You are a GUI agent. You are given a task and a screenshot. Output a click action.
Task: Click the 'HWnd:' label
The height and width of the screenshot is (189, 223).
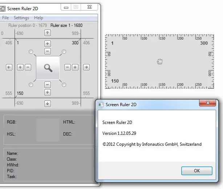(x=13, y=165)
